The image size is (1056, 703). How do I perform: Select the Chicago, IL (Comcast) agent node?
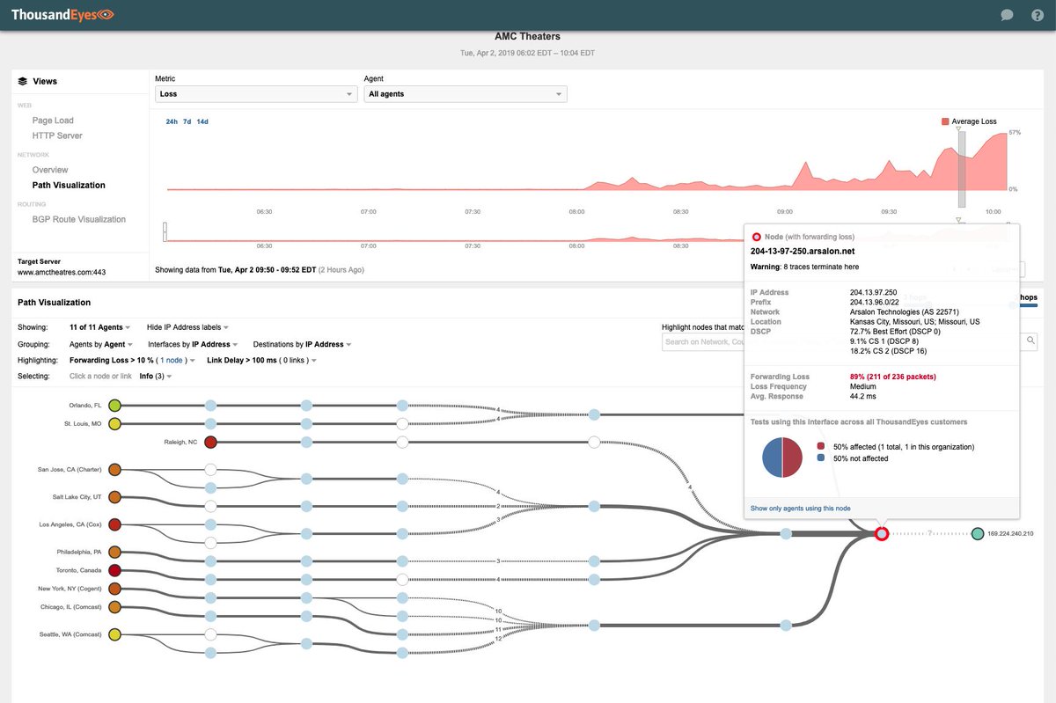click(114, 607)
